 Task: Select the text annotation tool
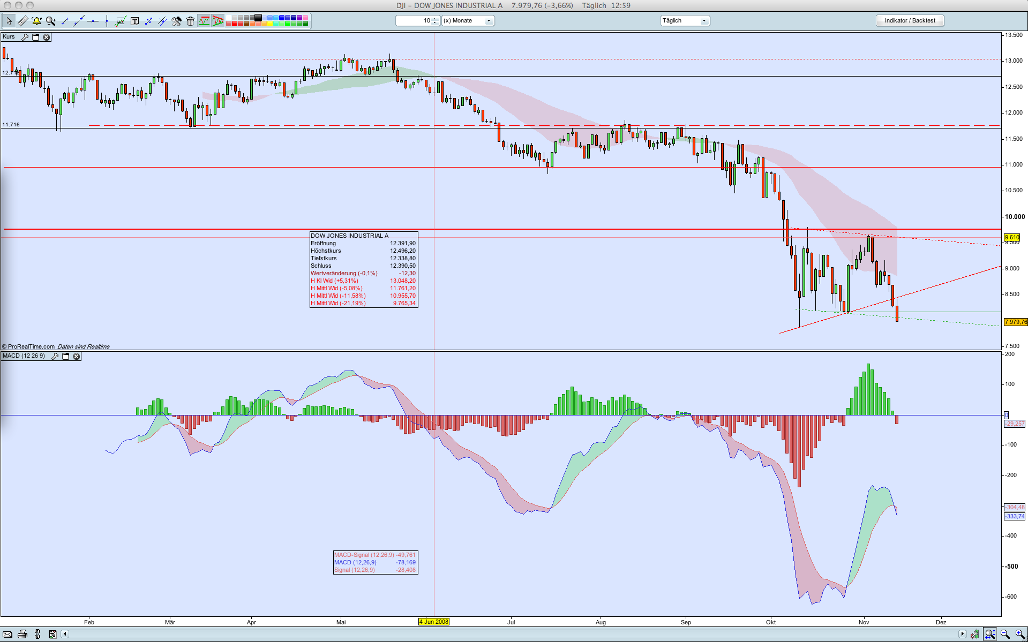(134, 21)
